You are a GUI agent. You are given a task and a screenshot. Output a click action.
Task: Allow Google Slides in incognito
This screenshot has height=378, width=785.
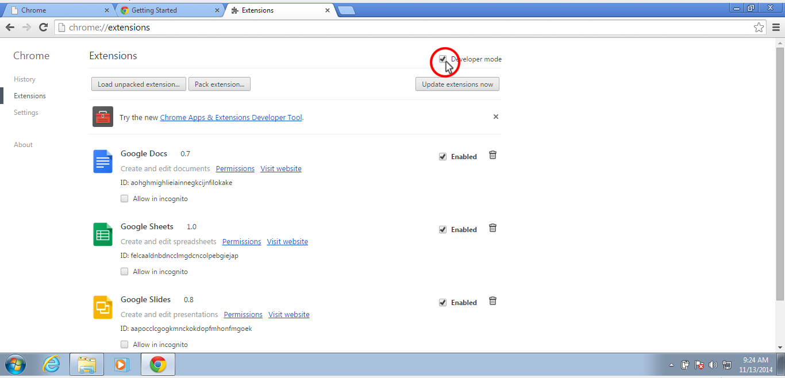[x=124, y=344]
